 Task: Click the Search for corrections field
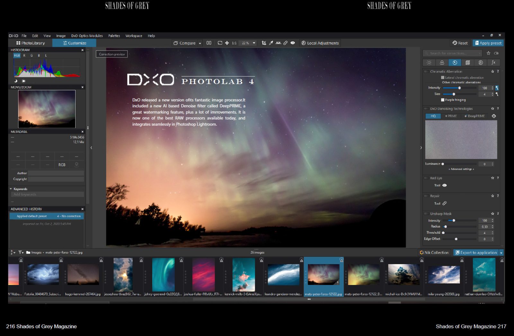[x=453, y=53]
